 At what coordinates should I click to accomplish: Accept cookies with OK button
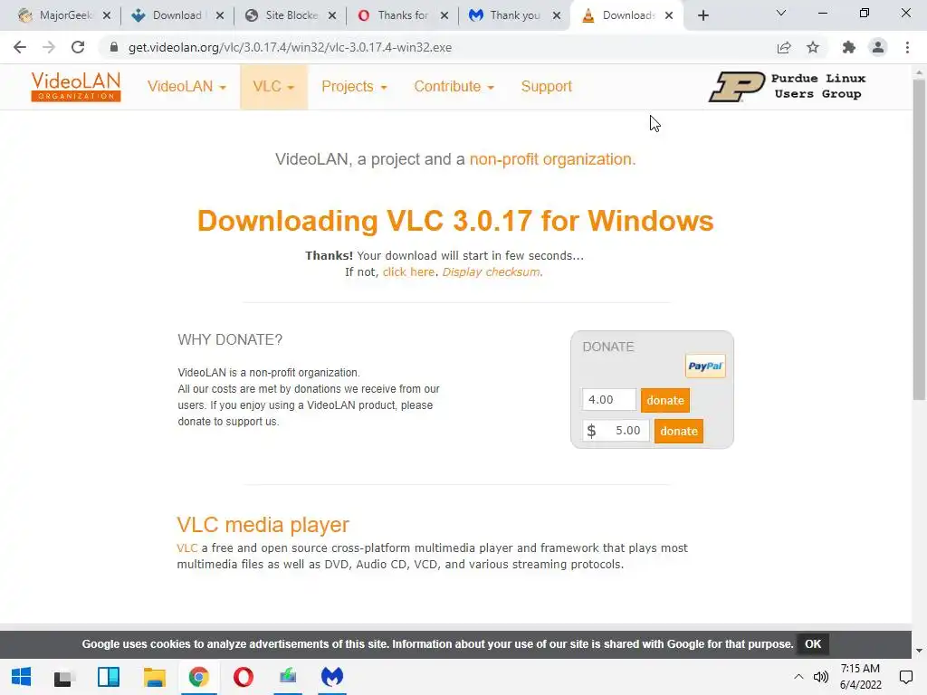pos(813,644)
